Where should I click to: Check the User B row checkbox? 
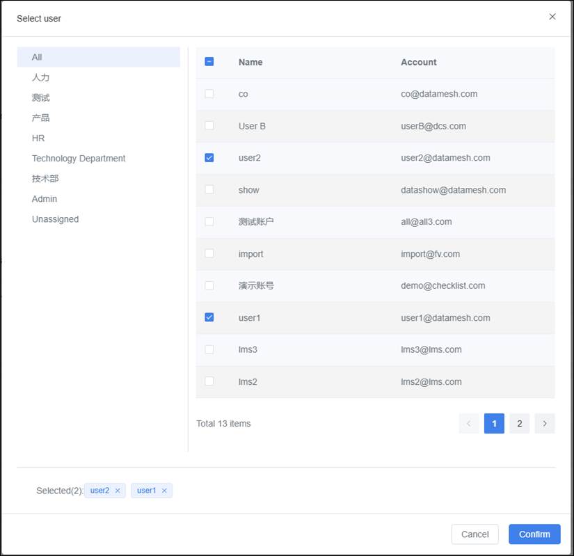pyautogui.click(x=209, y=126)
